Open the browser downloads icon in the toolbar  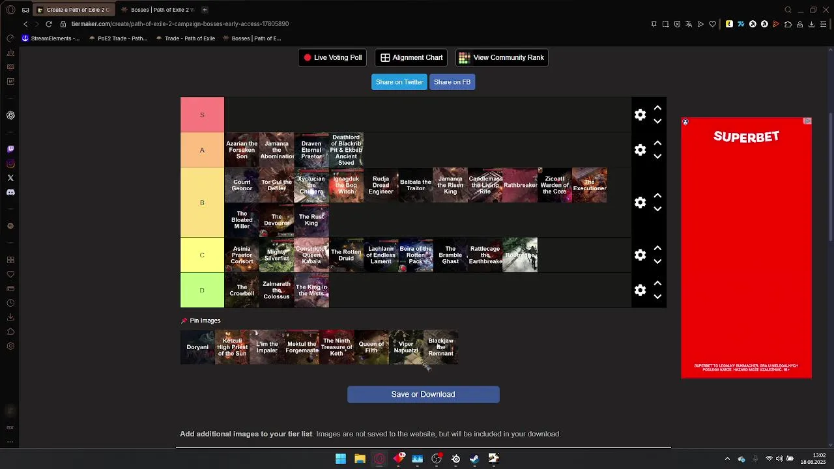coord(811,24)
